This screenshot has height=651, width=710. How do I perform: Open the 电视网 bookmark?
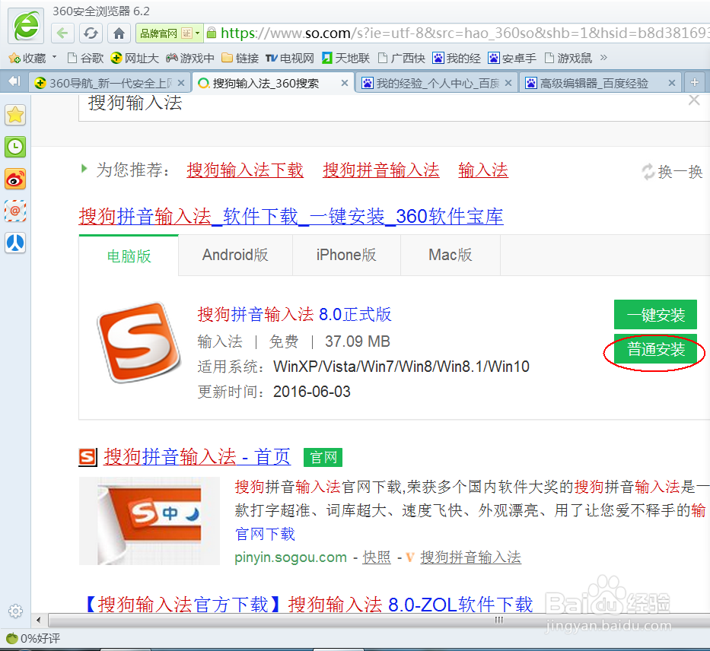(x=290, y=58)
